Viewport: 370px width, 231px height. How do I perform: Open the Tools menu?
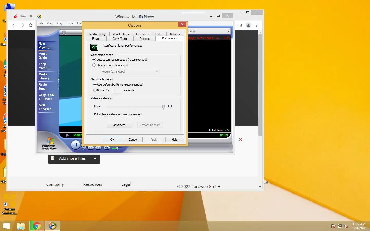(70, 23)
